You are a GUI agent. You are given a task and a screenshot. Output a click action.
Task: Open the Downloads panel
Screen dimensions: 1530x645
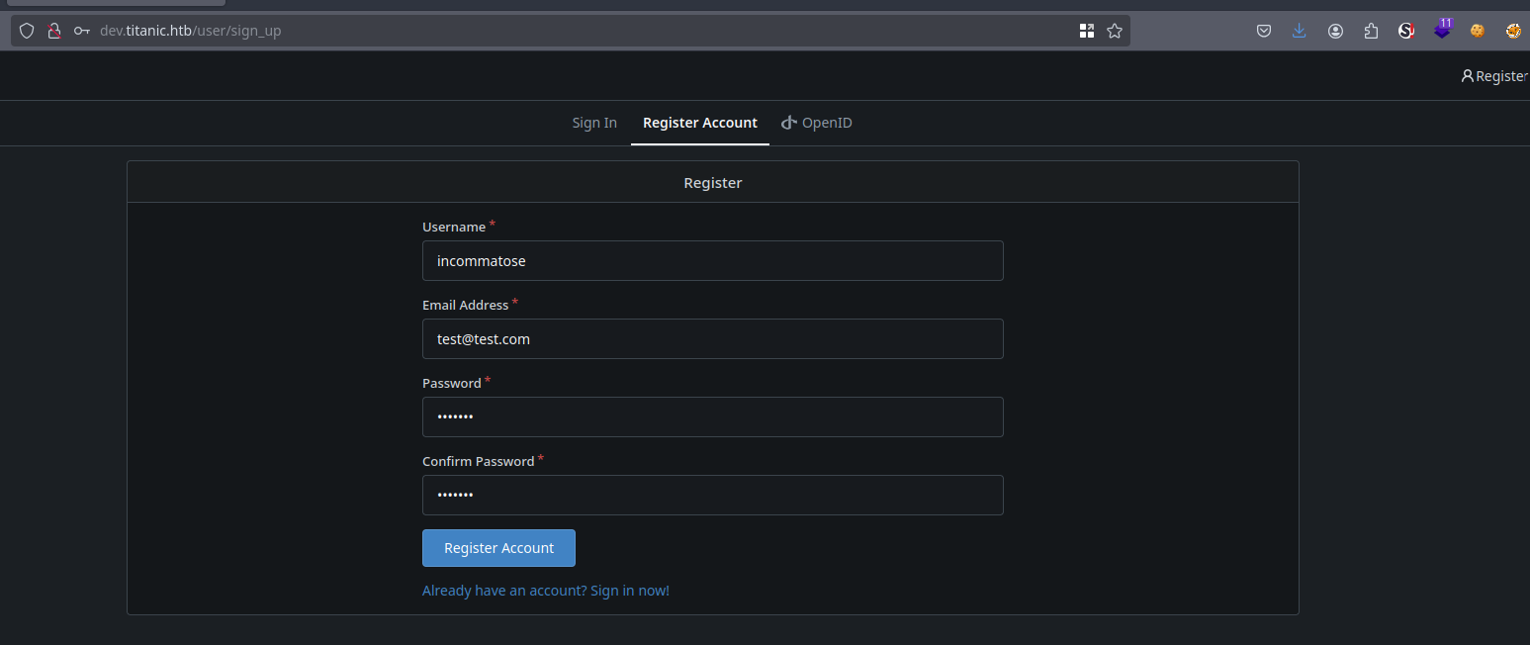click(x=1300, y=31)
